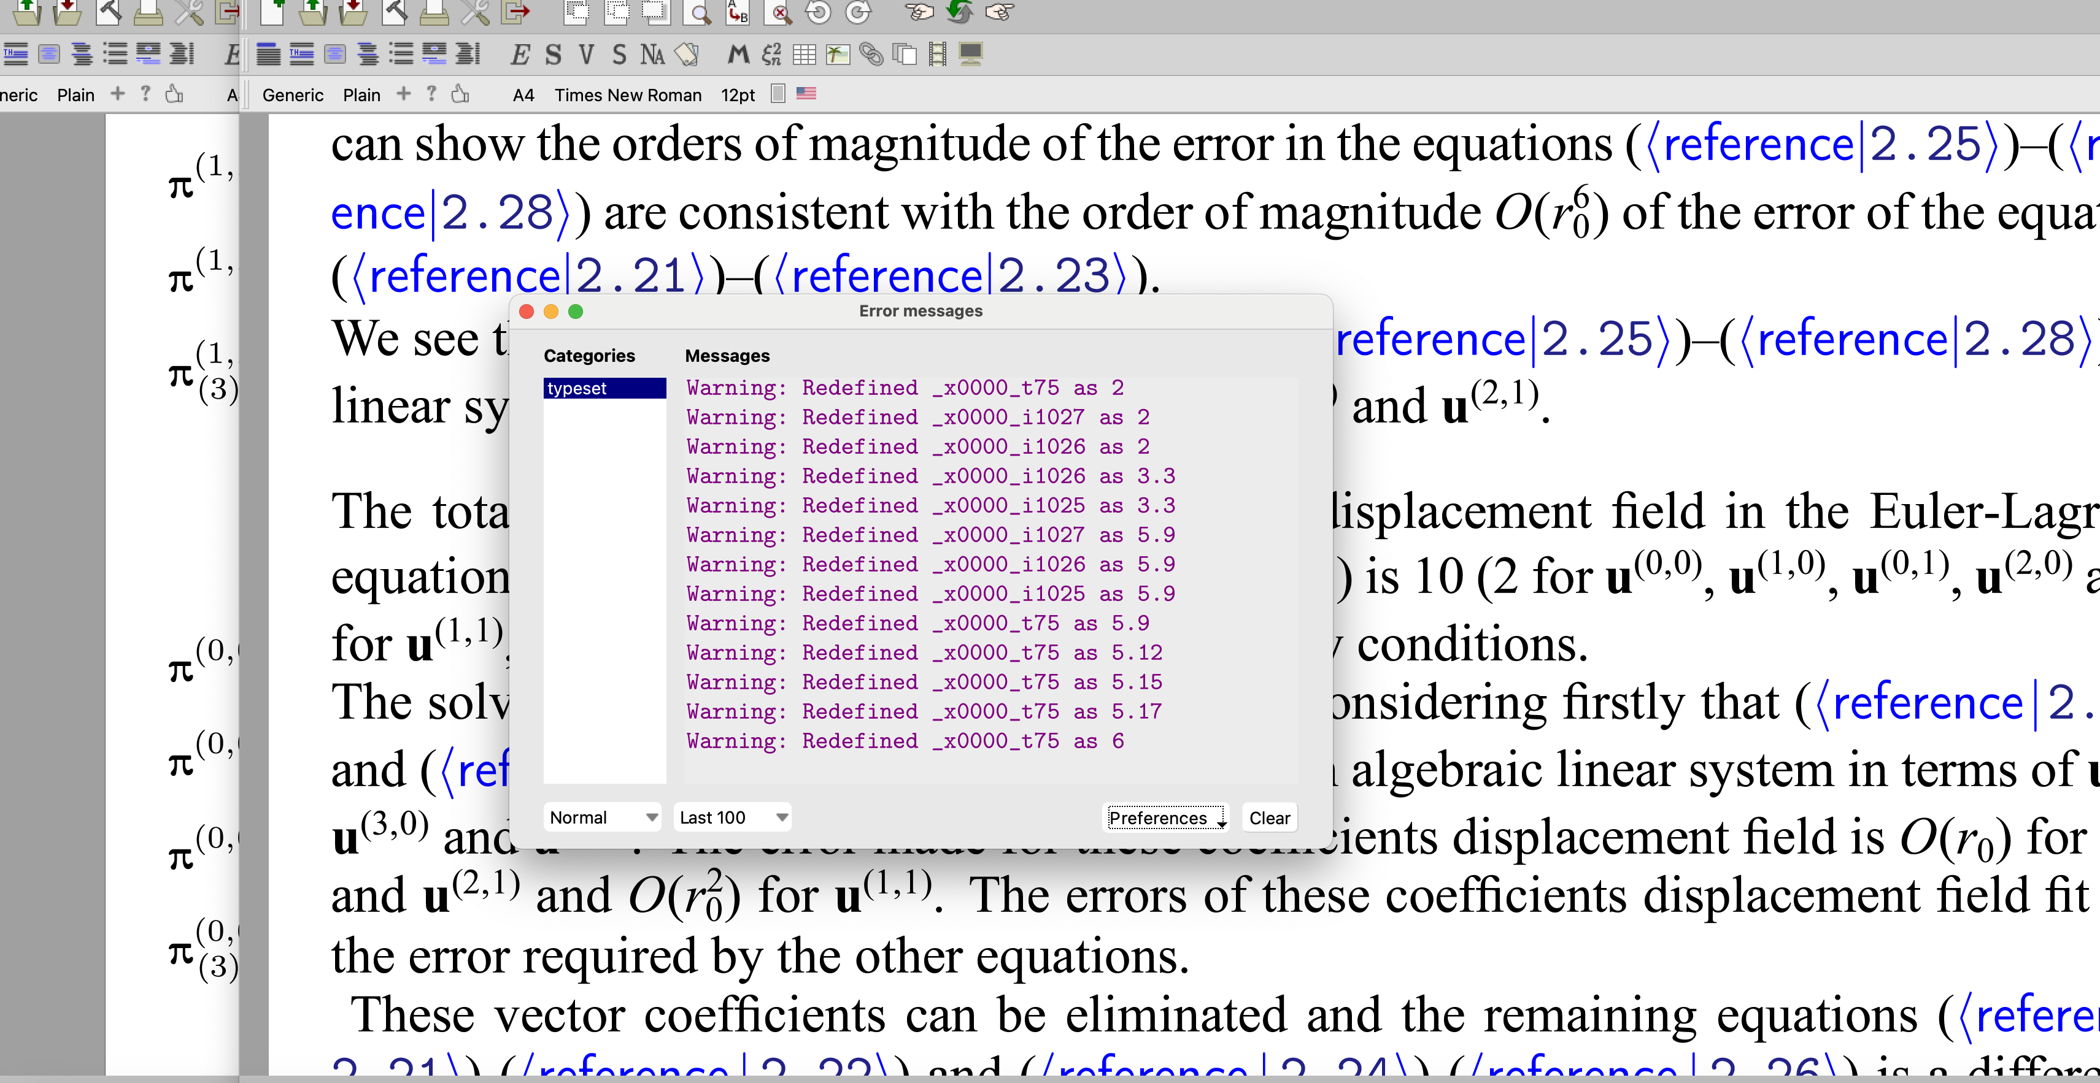Insert a table using the grid icon

[804, 55]
